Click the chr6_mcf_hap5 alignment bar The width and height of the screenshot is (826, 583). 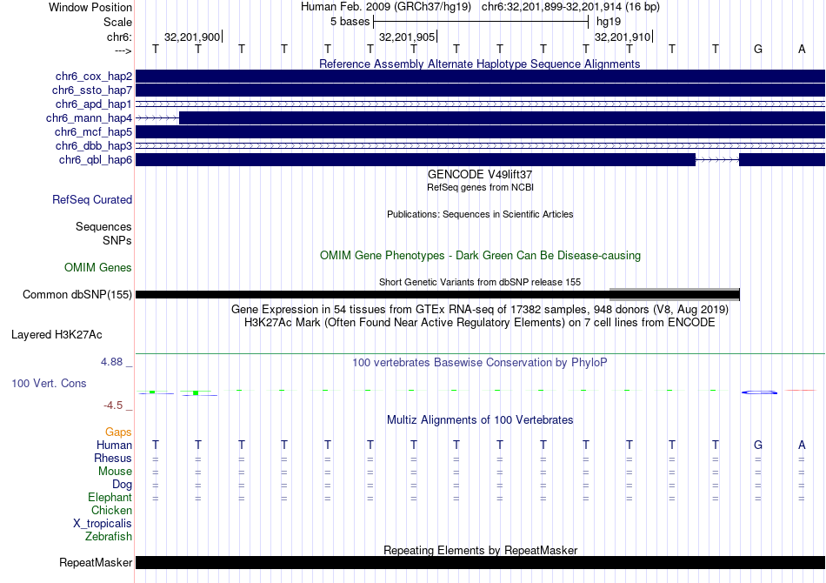(x=480, y=131)
